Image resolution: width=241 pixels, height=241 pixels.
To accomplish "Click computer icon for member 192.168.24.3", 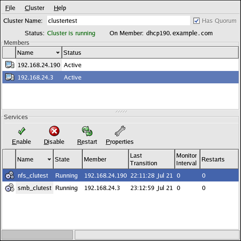I will [x=10, y=77].
